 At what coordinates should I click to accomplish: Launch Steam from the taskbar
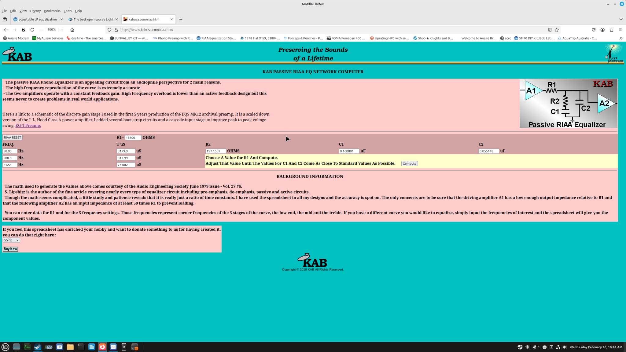point(38,347)
